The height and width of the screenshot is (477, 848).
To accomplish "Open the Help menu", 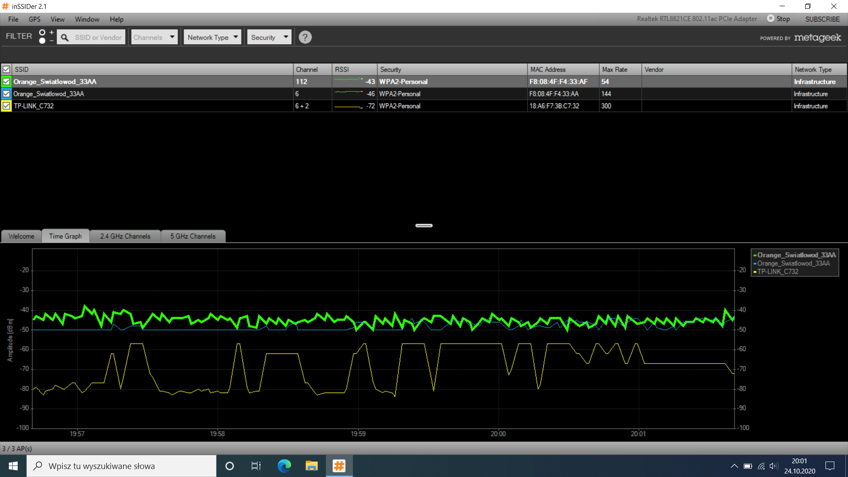I will point(117,19).
